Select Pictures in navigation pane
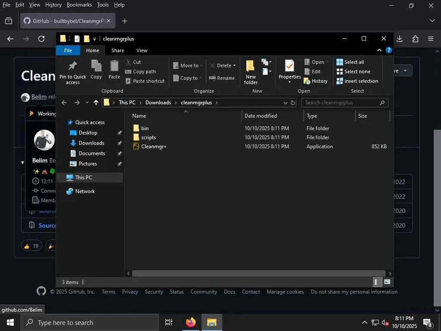Image resolution: width=441 pixels, height=331 pixels. point(87,164)
